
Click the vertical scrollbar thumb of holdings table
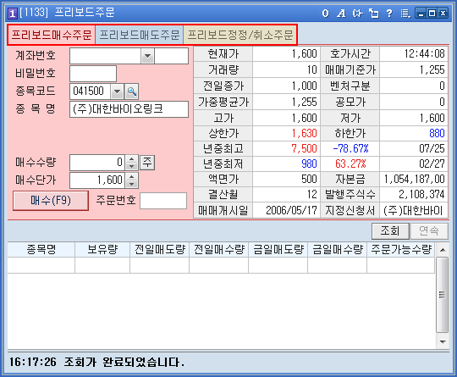click(x=442, y=295)
